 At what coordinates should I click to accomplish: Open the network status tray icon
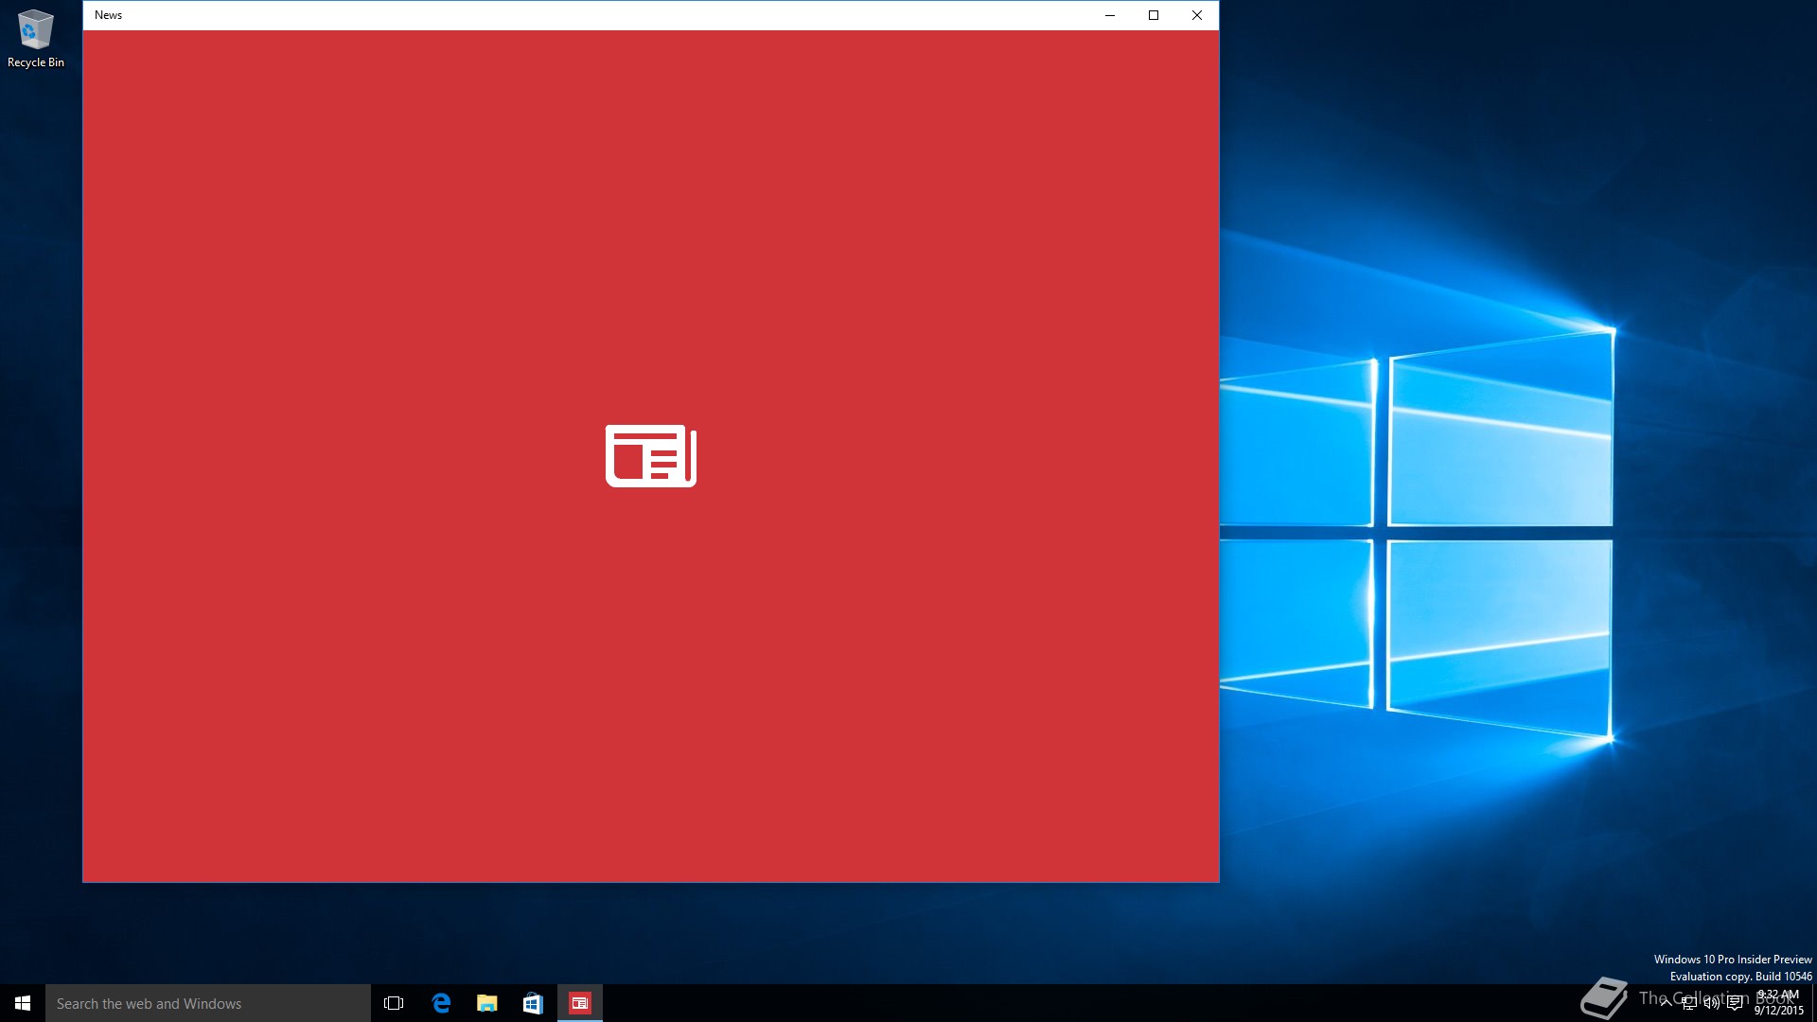[x=1688, y=1003]
